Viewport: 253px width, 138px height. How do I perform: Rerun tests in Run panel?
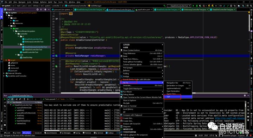coord(5,99)
